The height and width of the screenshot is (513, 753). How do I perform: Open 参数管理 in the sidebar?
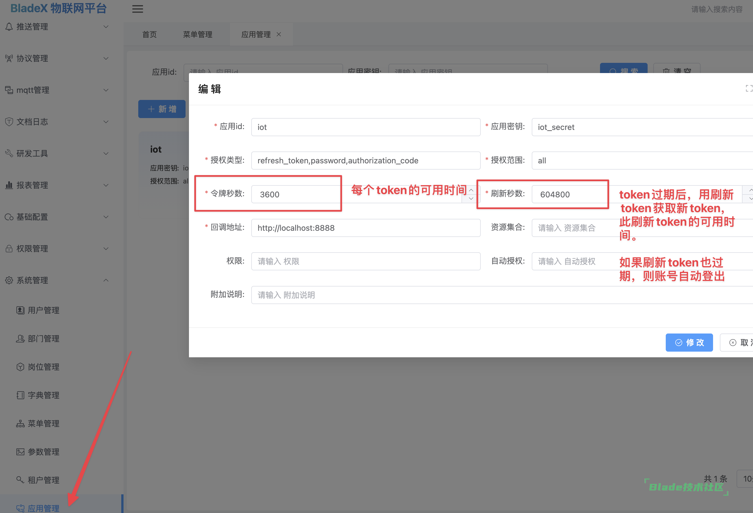coord(43,452)
